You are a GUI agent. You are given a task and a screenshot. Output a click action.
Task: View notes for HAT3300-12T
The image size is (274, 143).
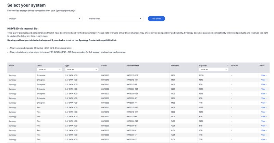tap(264, 121)
